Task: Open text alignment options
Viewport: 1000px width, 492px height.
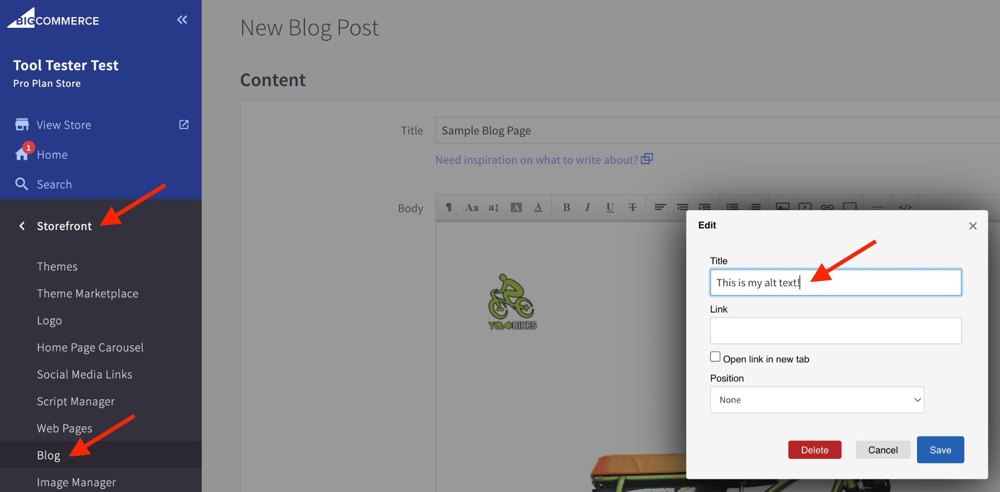Action: (x=660, y=208)
